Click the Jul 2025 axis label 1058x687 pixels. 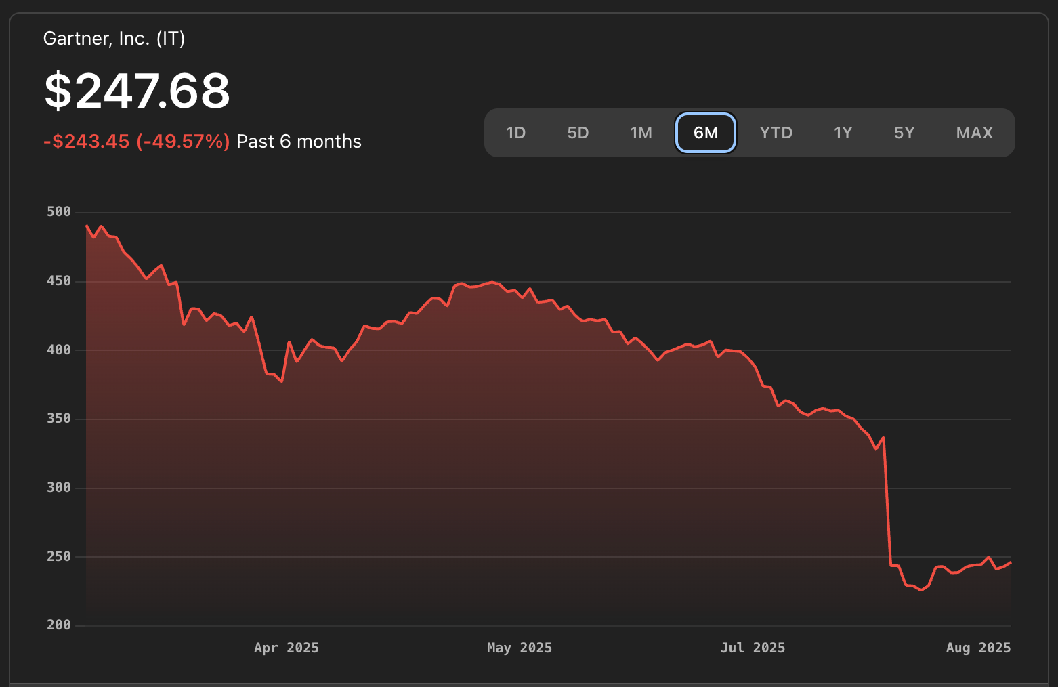pos(753,648)
